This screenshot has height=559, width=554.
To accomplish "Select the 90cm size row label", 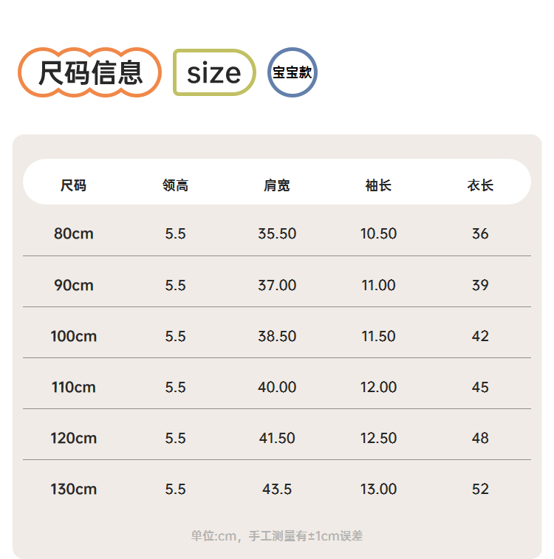I will coord(74,285).
